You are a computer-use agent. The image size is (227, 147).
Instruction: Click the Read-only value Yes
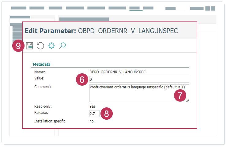92,106
